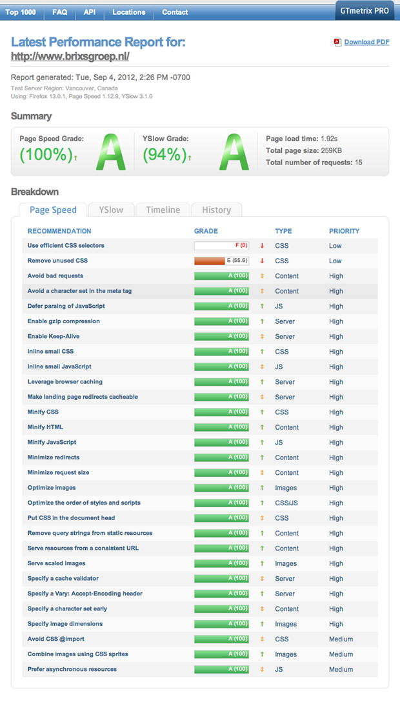The width and height of the screenshot is (400, 702).
Task: Click the green arrow for Leverage browser caching
Action: tap(262, 382)
